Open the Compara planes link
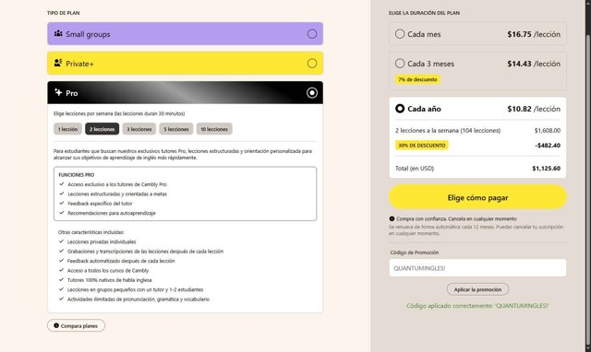The height and width of the screenshot is (352, 591). click(x=76, y=325)
